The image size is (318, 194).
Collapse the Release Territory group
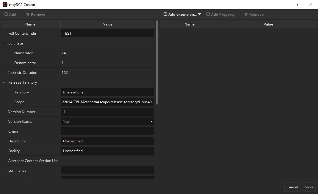tap(4, 82)
